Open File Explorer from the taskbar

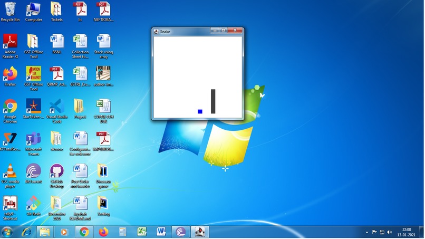[x=45, y=232]
